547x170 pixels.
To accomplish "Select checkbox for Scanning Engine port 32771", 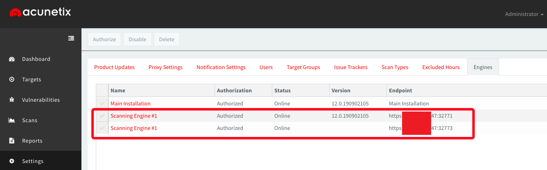I will pyautogui.click(x=102, y=116).
